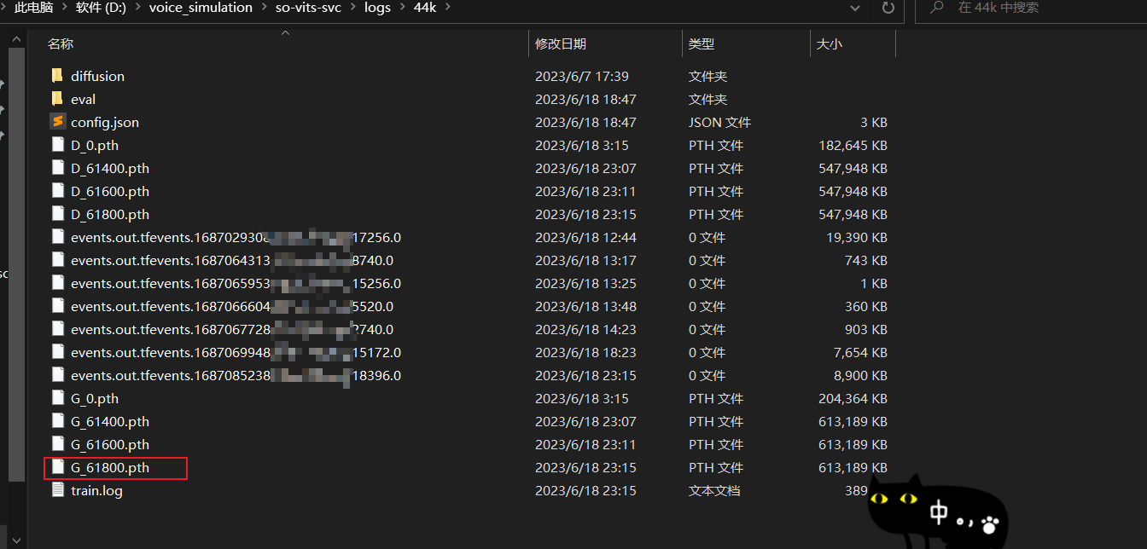Sort files by 修改日期 column header

[x=560, y=43]
